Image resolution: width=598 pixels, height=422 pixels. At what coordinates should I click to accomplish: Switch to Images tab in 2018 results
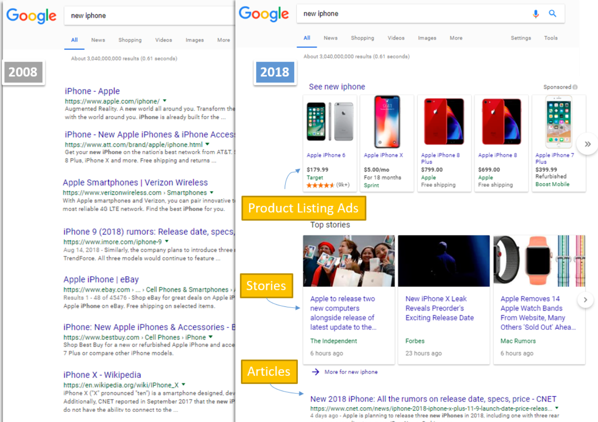(427, 38)
